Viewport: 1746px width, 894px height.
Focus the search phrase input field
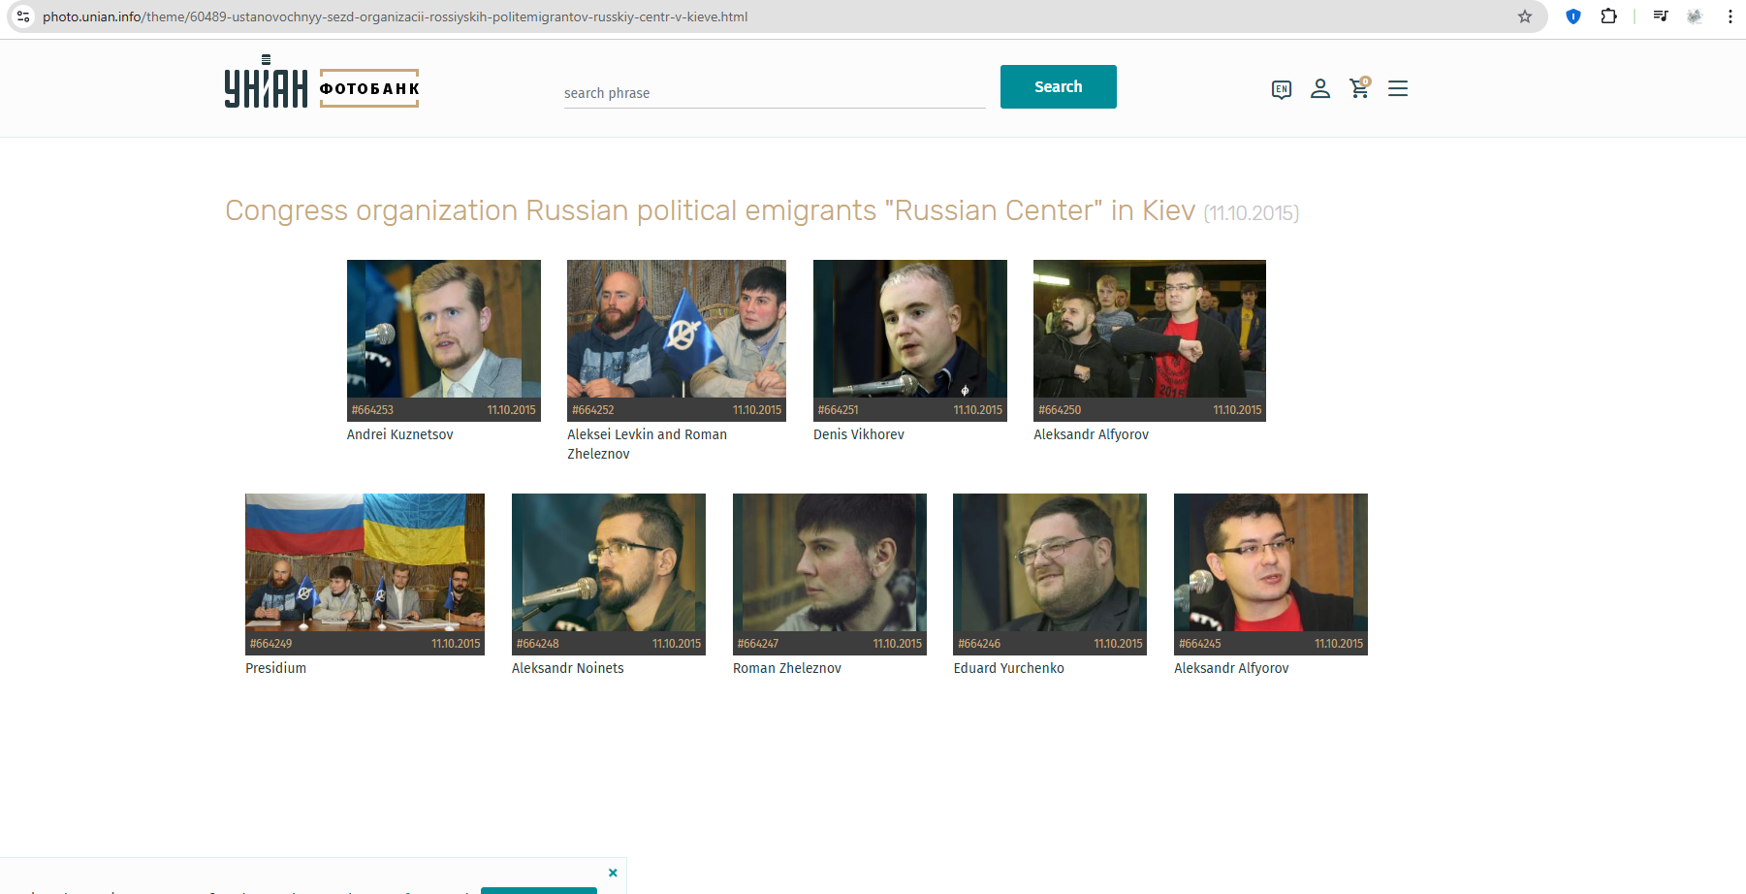point(775,93)
